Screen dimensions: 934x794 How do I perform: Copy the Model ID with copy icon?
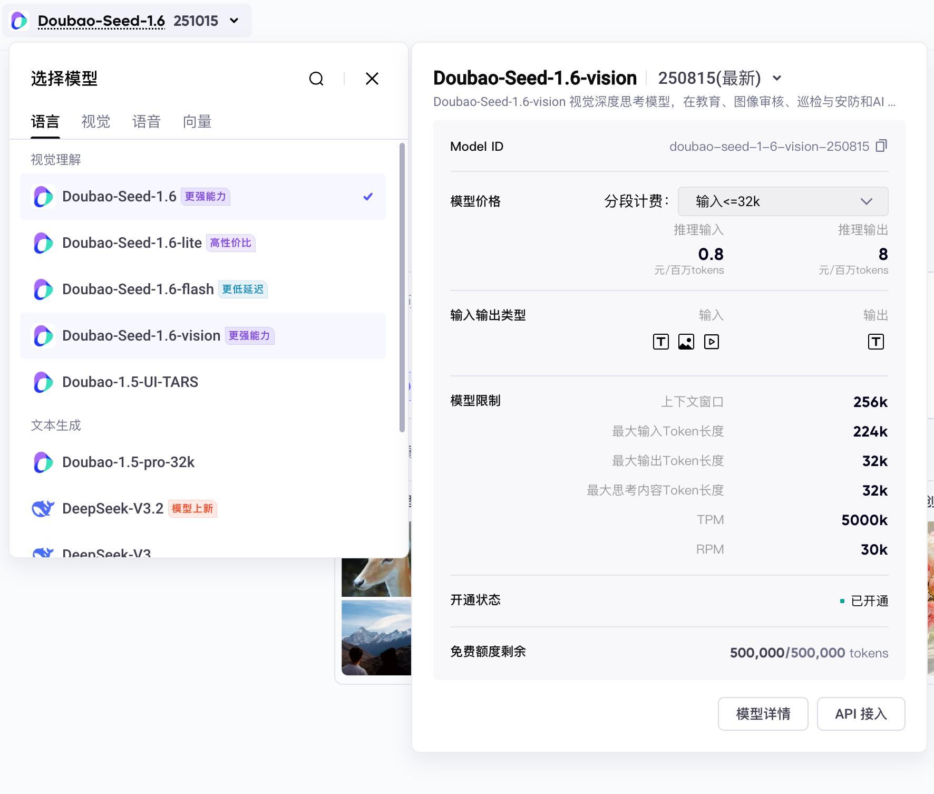[x=881, y=146]
